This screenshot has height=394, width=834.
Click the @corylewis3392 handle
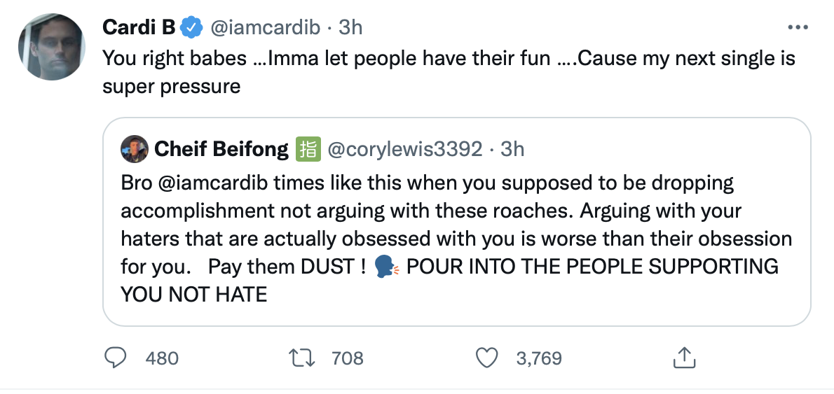pyautogui.click(x=404, y=149)
